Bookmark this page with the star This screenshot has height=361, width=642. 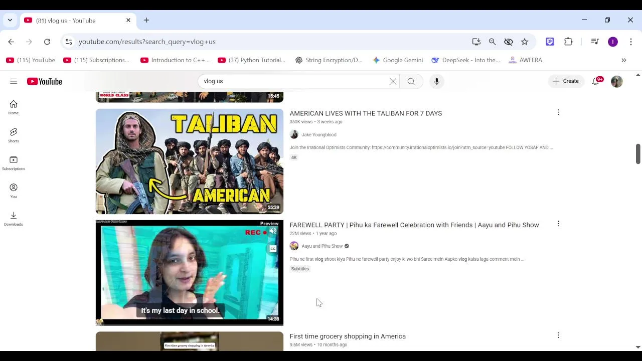point(525,42)
